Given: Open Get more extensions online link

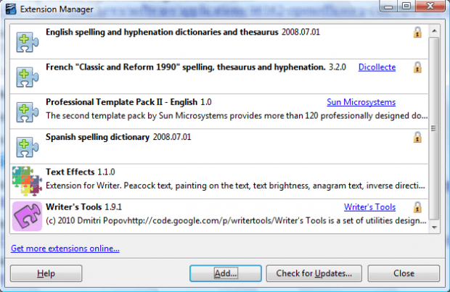Looking at the screenshot, I should click(x=65, y=248).
